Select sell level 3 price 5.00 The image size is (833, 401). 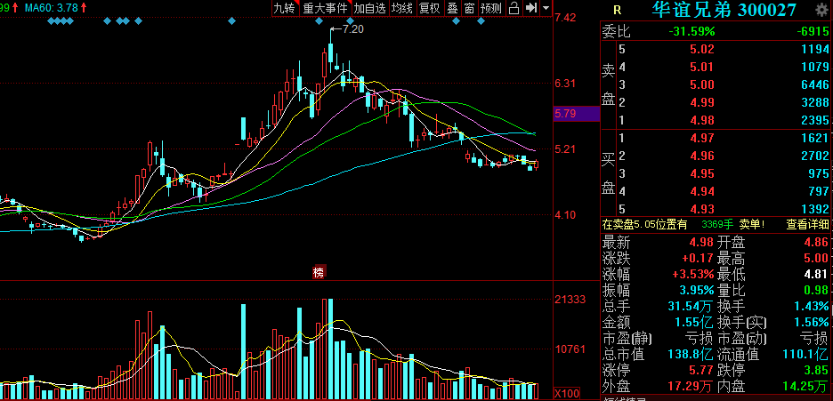[x=702, y=84]
